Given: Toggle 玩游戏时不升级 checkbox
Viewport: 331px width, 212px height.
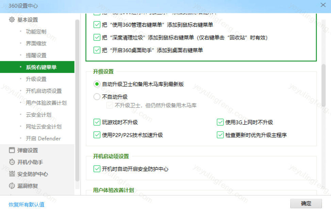Looking at the screenshot, I should [x=97, y=122].
